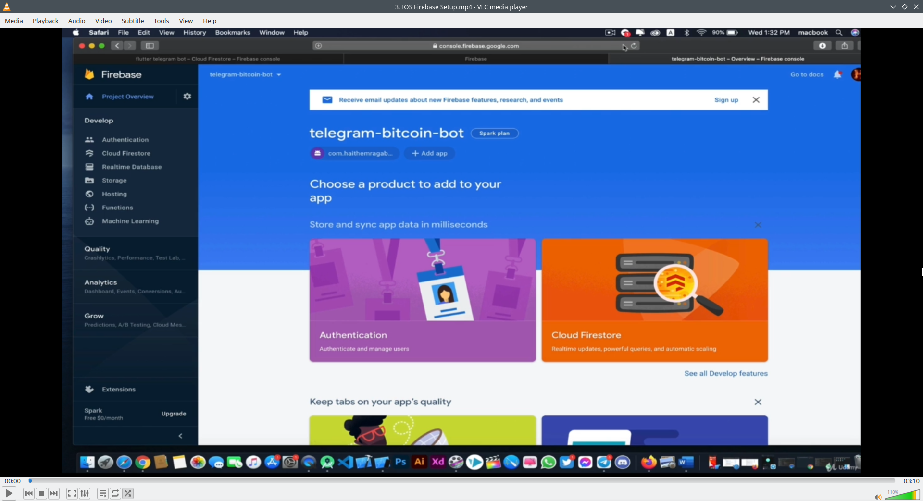
Task: Open the Cloud Firestore product card
Action: (655, 300)
